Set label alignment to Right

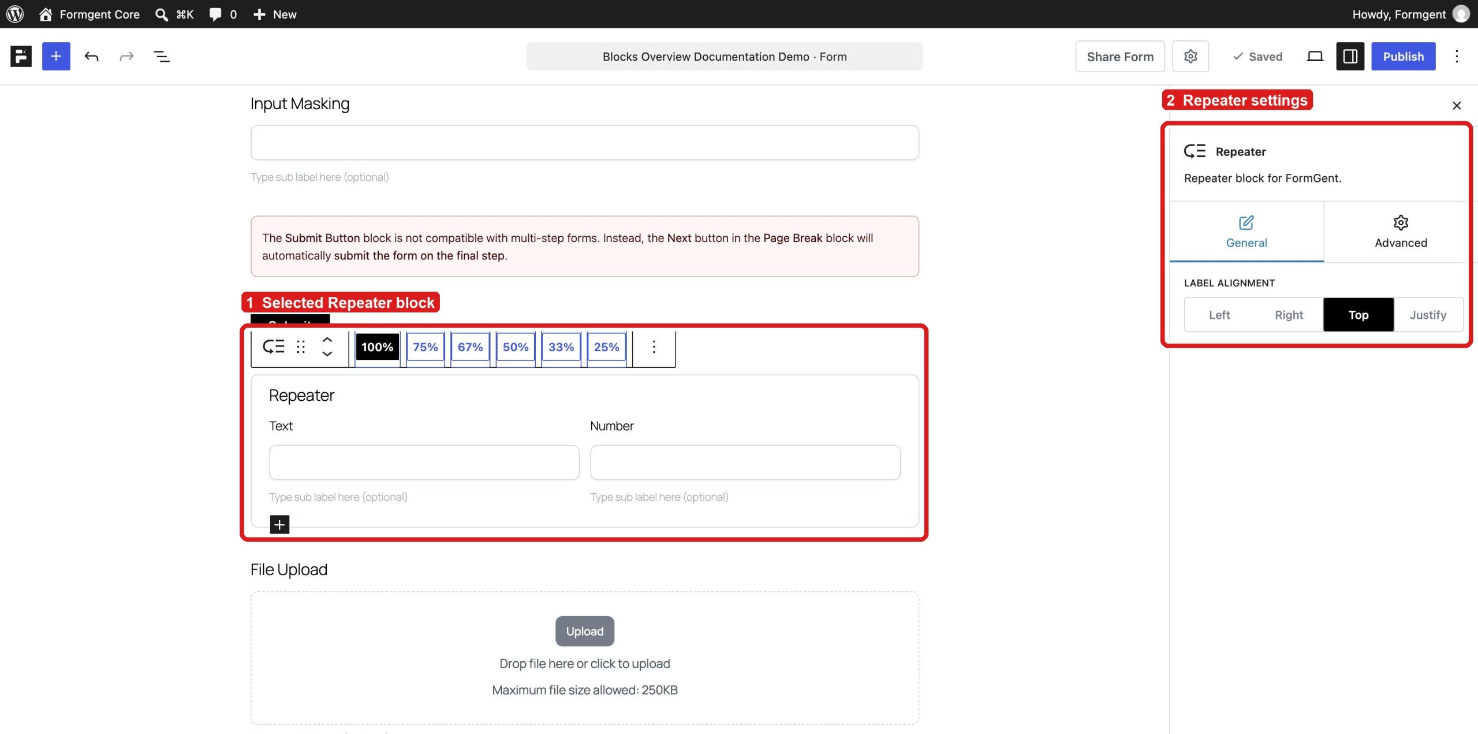(x=1289, y=315)
